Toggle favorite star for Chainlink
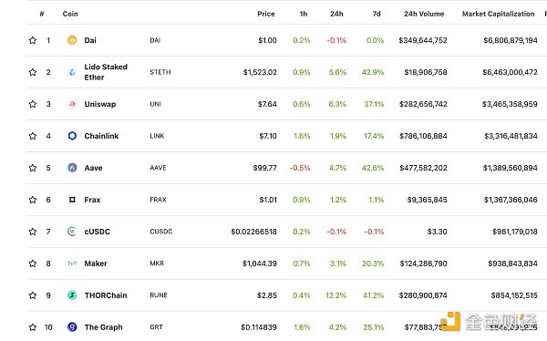This screenshot has height=341, width=547. pos(33,136)
